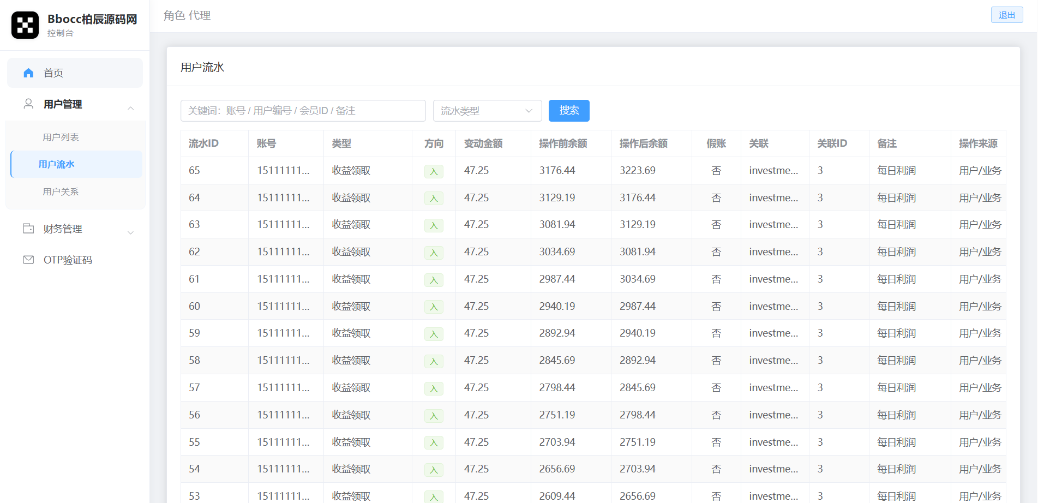Screen dimensions: 1038x503
Task: Click the 退出 logout button
Action: tap(1006, 15)
